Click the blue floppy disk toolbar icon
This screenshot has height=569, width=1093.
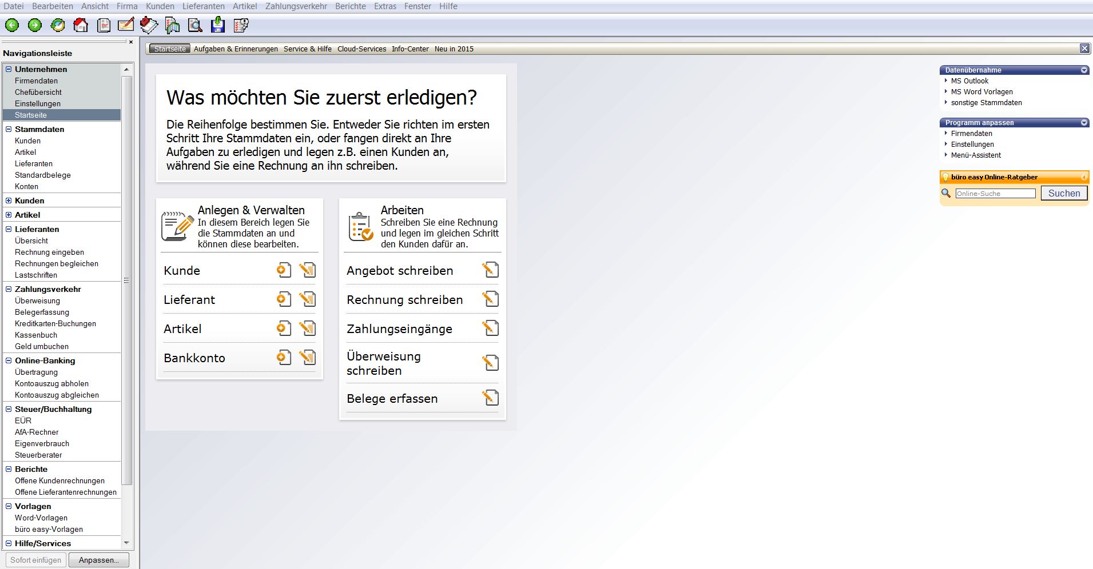coord(218,25)
